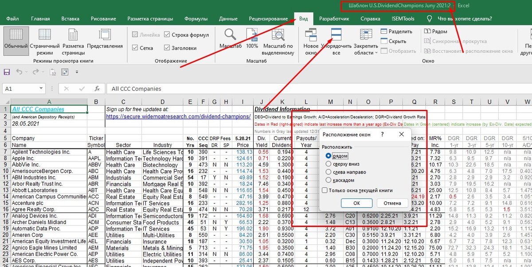Close the Расположение окон dialog

(x=401, y=134)
